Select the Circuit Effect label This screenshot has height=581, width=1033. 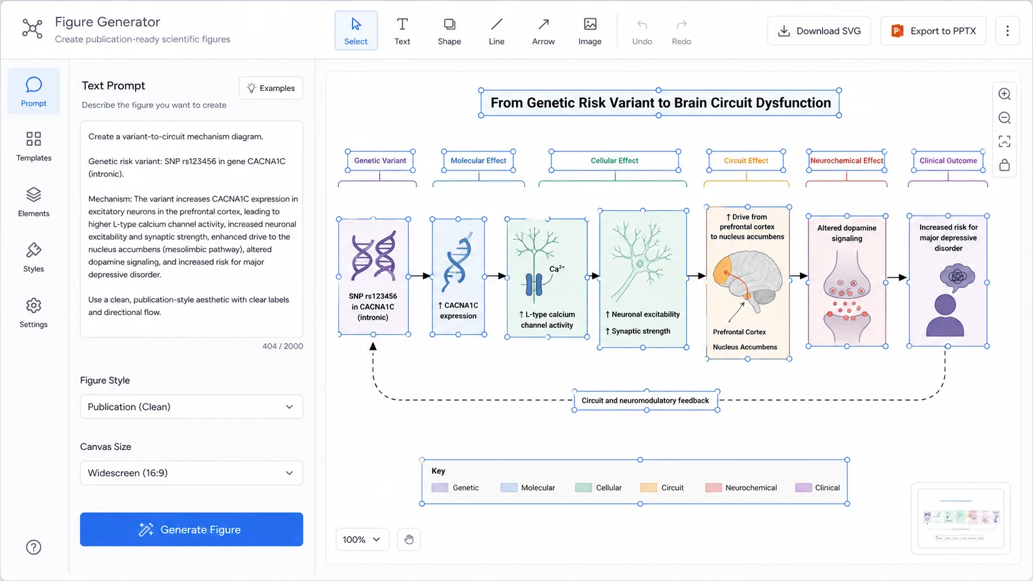(x=746, y=161)
